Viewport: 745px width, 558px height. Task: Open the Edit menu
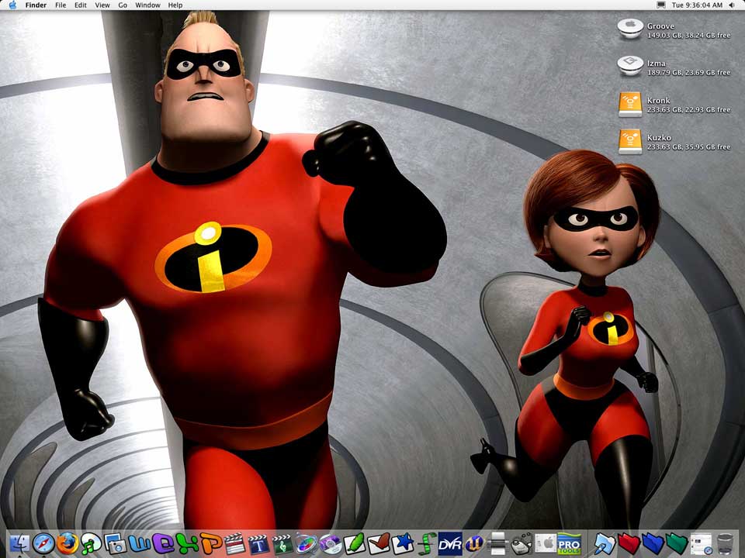tap(80, 5)
